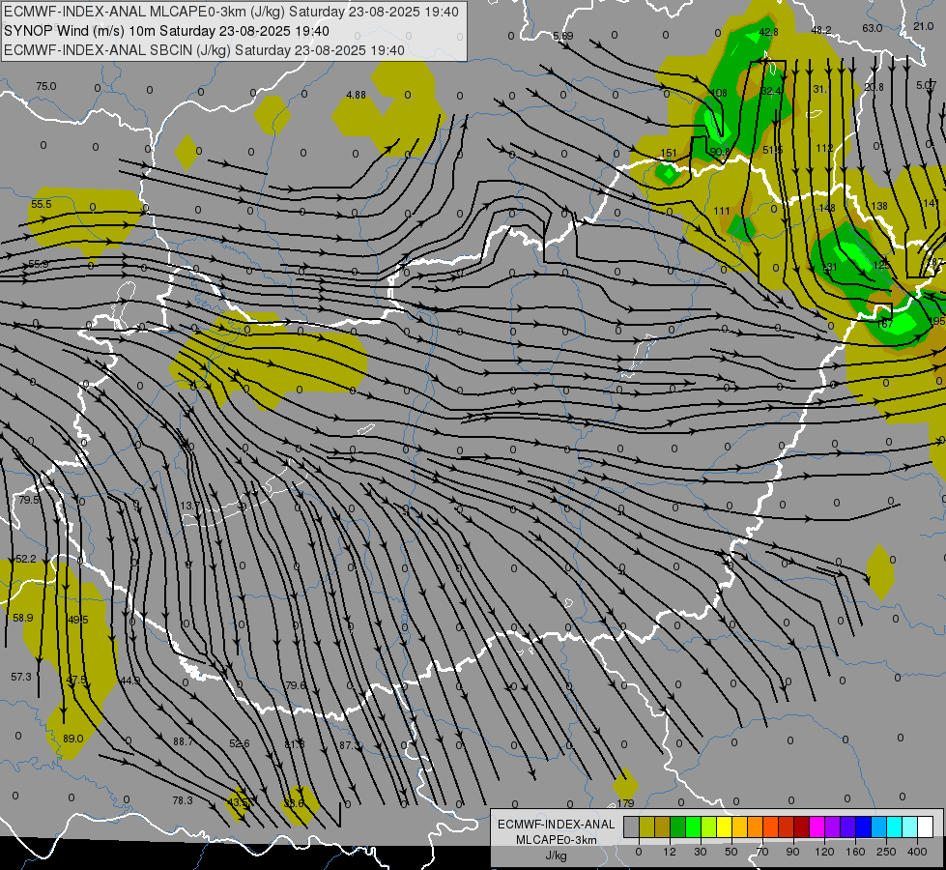Click the map value 42.8

tap(768, 32)
